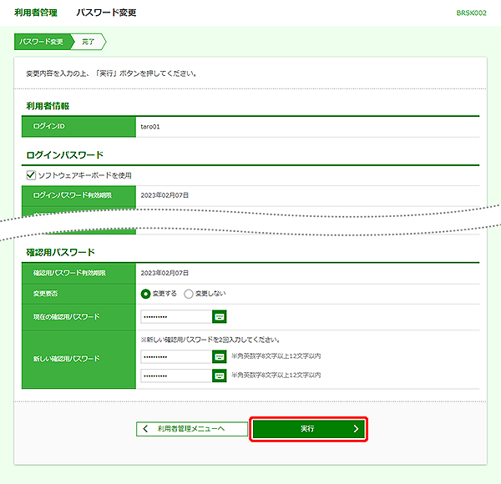This screenshot has height=484, width=501.
Task: Select 変更しない radio button
Action: coord(189,294)
